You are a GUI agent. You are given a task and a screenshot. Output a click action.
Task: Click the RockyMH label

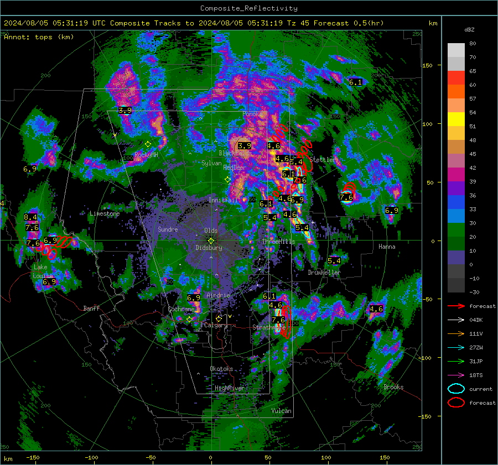point(146,155)
